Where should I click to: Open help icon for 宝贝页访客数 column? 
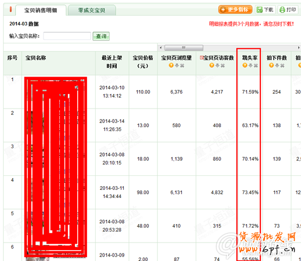point(211,66)
